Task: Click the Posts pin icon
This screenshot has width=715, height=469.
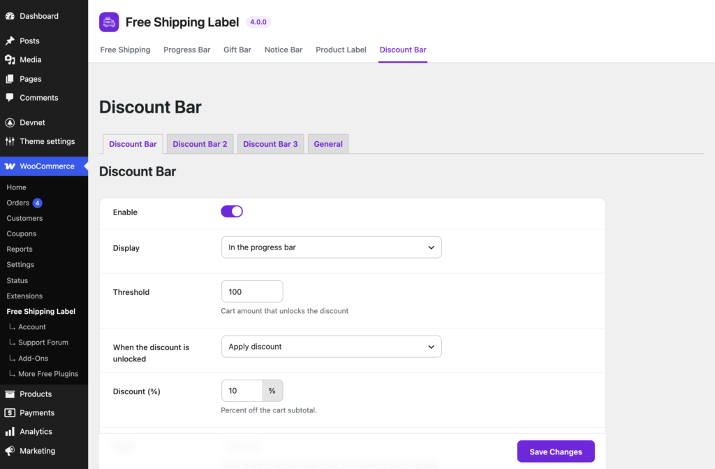Action: click(10, 41)
